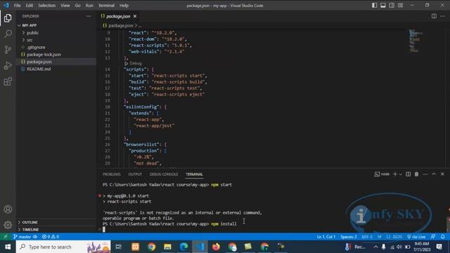Open the Explorer view in activity bar
Image resolution: width=450 pixels, height=253 pixels.
click(8, 18)
